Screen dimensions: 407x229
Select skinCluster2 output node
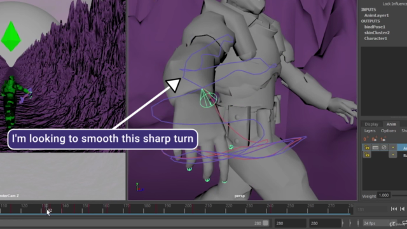click(377, 32)
